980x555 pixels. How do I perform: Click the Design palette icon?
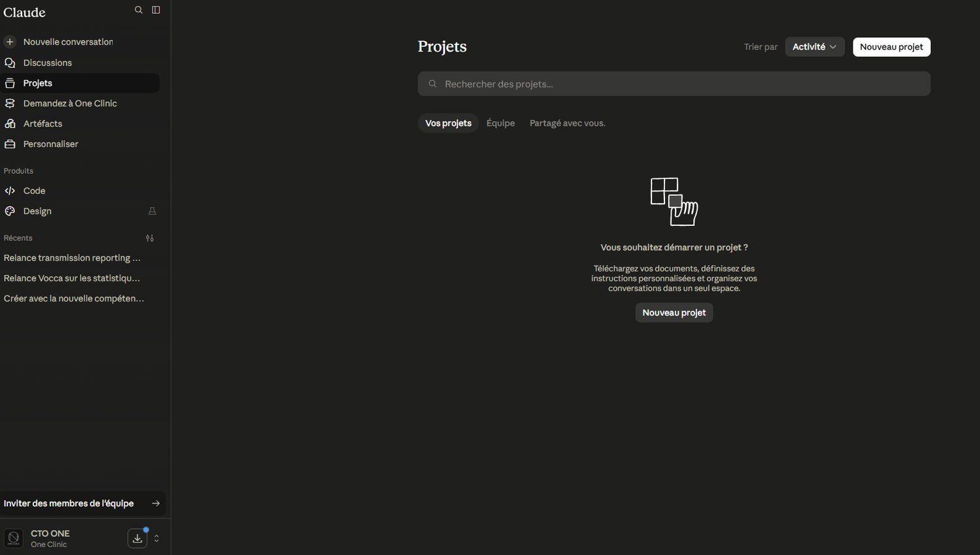(x=10, y=211)
